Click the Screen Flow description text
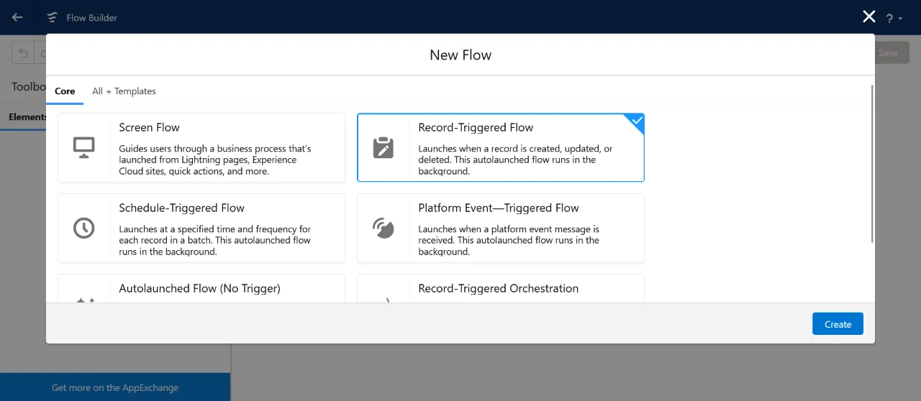Image resolution: width=921 pixels, height=401 pixels. pyautogui.click(x=215, y=160)
